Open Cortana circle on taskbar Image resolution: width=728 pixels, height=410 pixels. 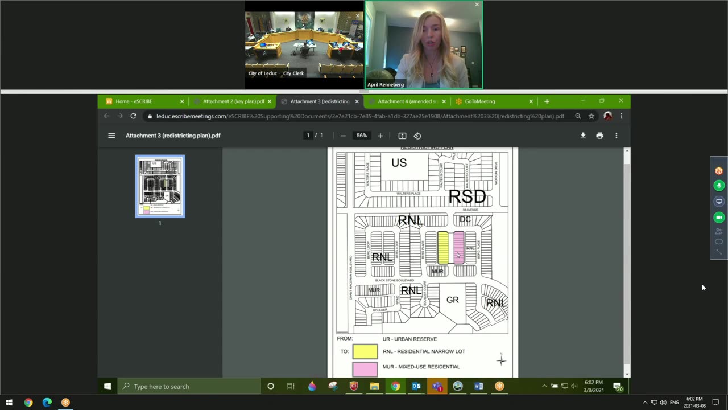coord(271,386)
